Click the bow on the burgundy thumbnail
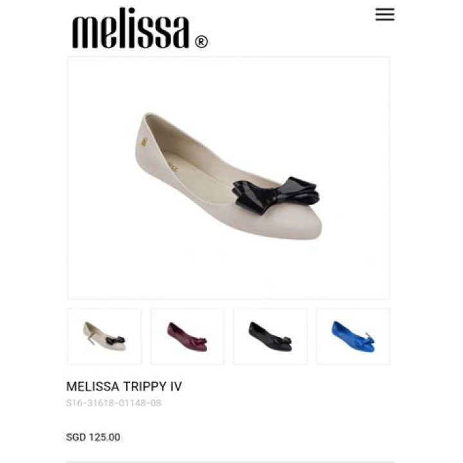 point(199,341)
